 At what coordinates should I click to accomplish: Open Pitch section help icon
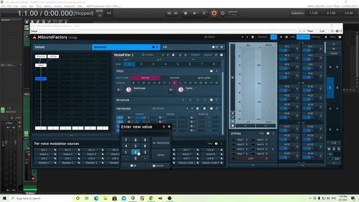pyautogui.click(x=211, y=71)
